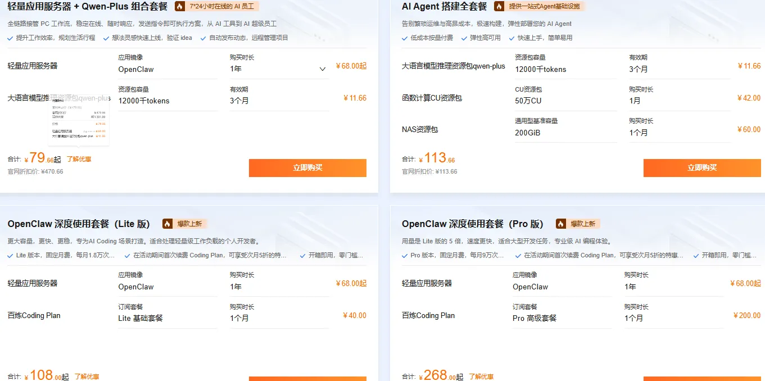Open the 了解优惠 link beside ¥79.66
Image resolution: width=765 pixels, height=381 pixels.
click(79, 159)
